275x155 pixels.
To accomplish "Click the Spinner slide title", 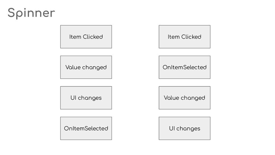I will [x=31, y=13].
